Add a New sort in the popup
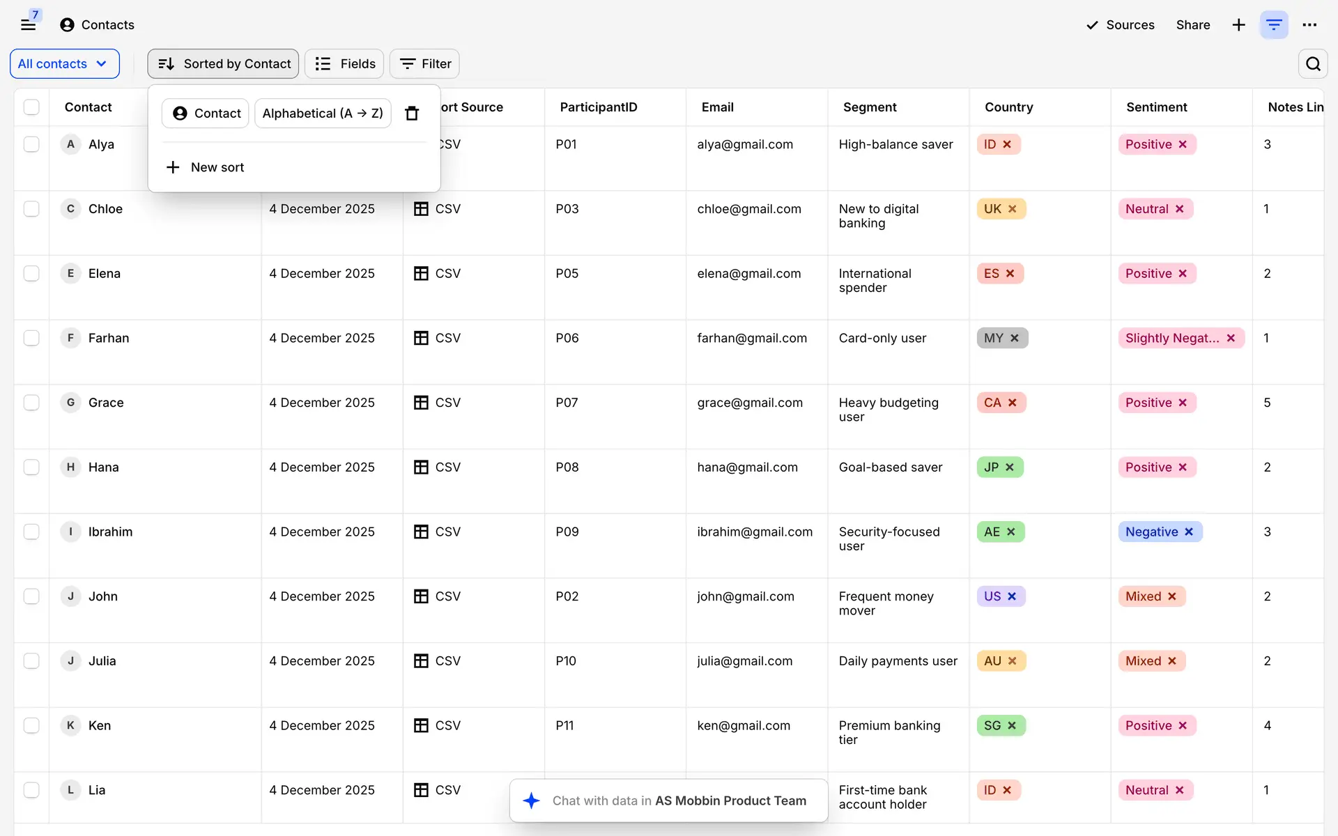Image resolution: width=1338 pixels, height=836 pixels. tap(206, 167)
